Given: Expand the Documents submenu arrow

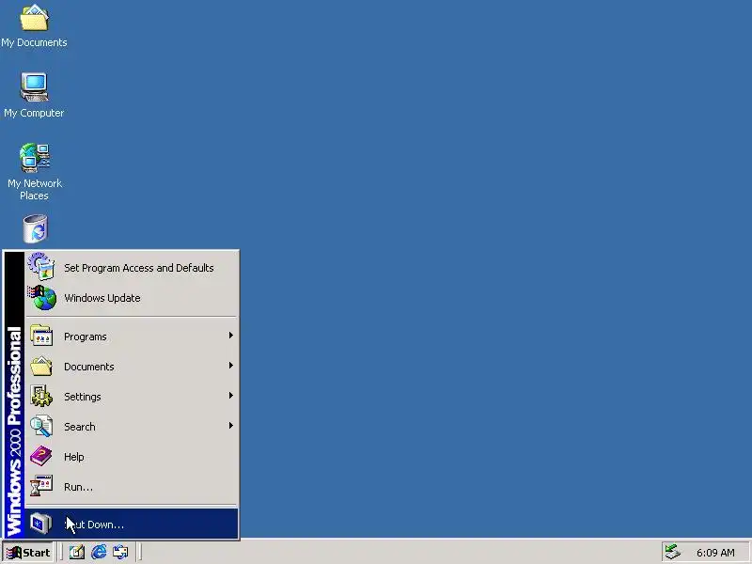Looking at the screenshot, I should point(230,366).
